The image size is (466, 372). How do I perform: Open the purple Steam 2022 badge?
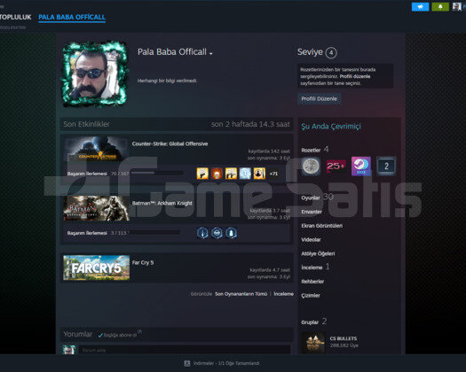tap(361, 167)
